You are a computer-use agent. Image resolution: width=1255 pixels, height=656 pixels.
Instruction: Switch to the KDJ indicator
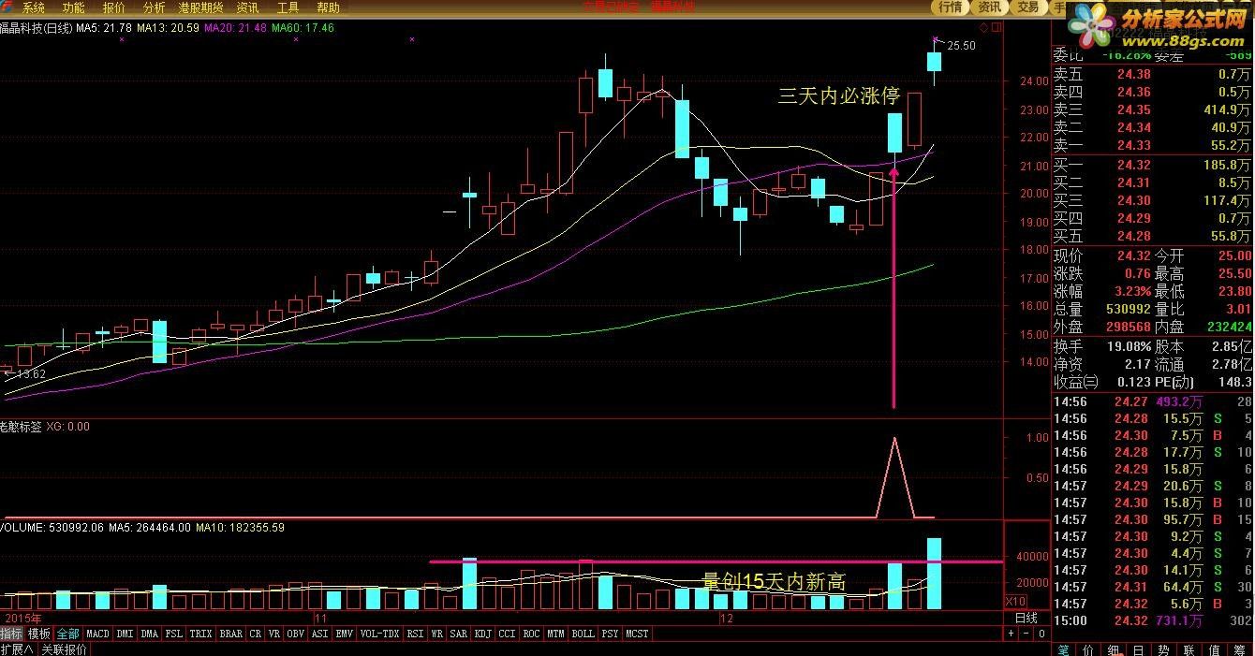click(x=483, y=634)
